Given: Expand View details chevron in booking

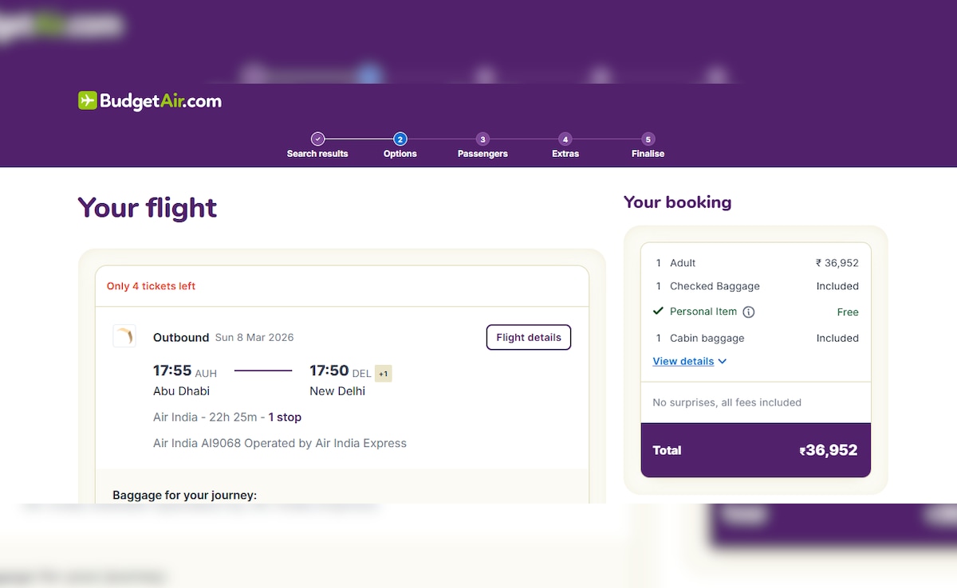Looking at the screenshot, I should pos(723,362).
